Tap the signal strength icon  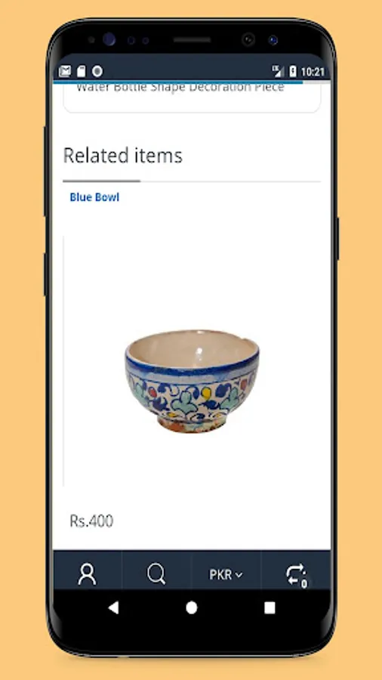[x=278, y=71]
